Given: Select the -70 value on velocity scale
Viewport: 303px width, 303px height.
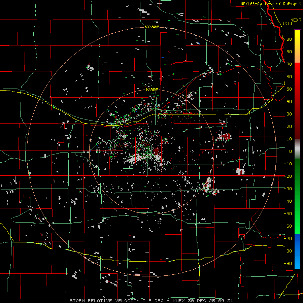Looking at the screenshot, I should pyautogui.click(x=288, y=239).
